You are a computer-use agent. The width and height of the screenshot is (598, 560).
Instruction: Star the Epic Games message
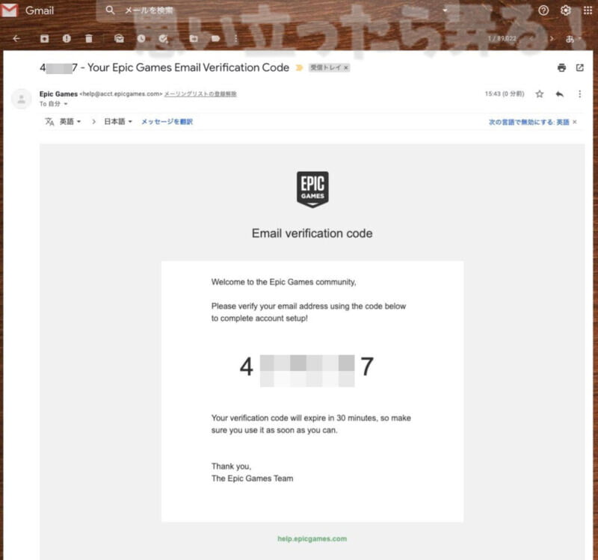pos(539,94)
